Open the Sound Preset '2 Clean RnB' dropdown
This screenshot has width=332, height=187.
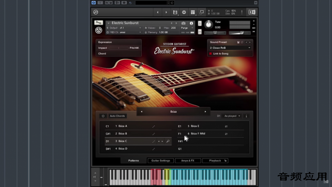[x=230, y=48]
